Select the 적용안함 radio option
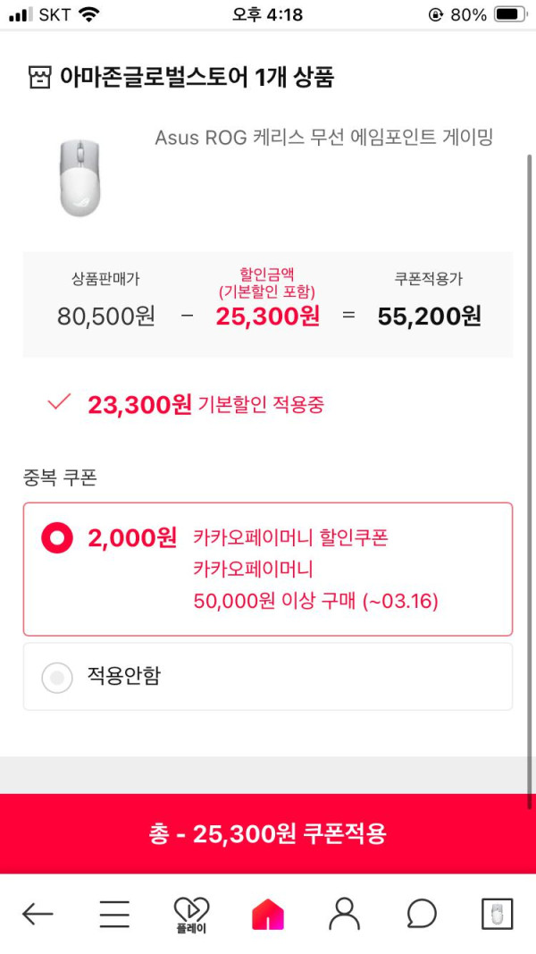The image size is (536, 954). coord(57,678)
